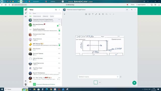Click the taskbar search box 'Поиск'

16,89
